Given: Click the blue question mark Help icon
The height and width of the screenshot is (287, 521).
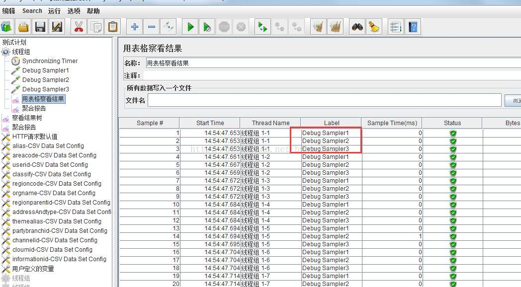Looking at the screenshot, I should pos(413,27).
